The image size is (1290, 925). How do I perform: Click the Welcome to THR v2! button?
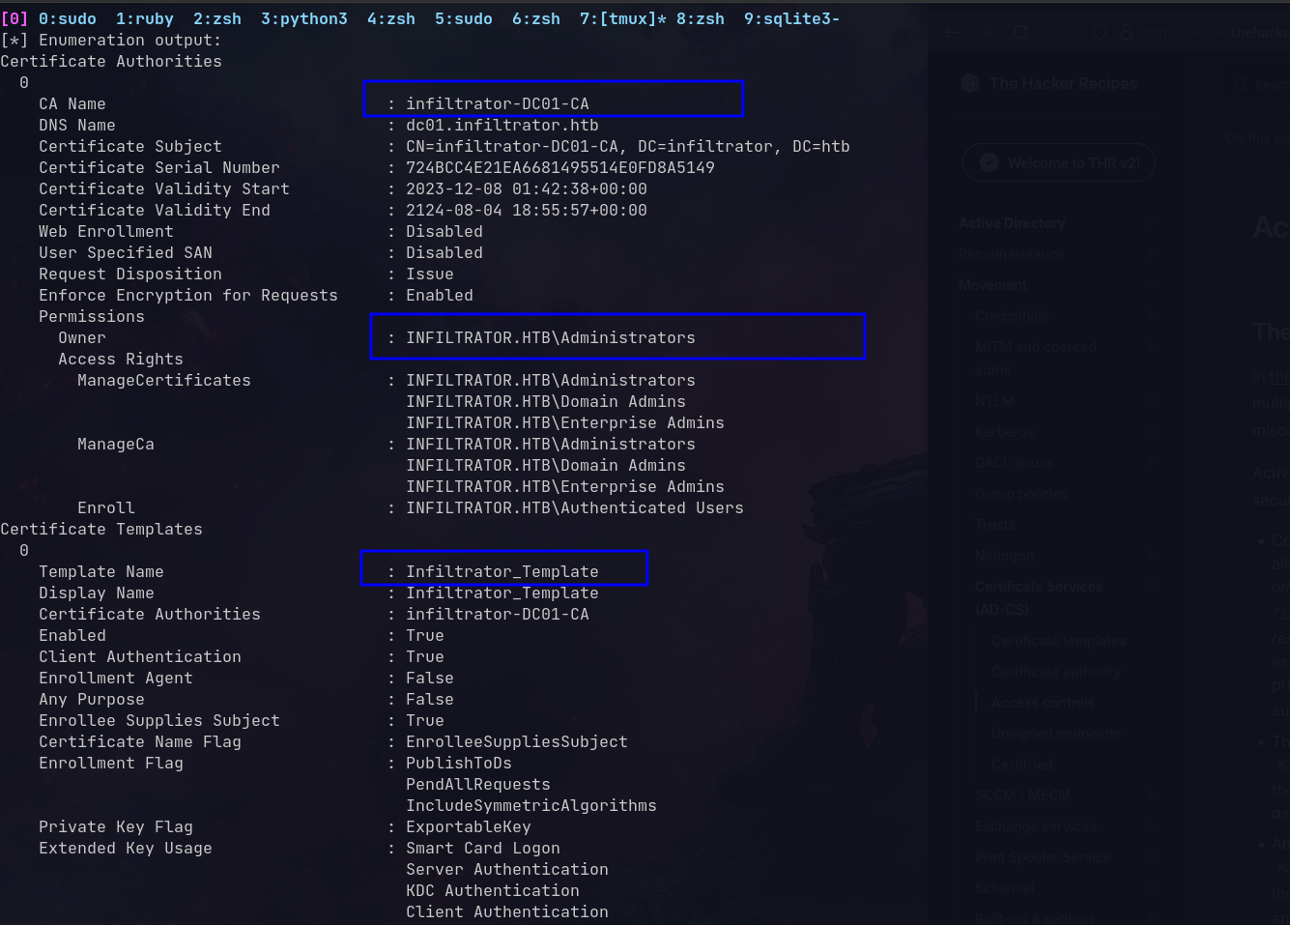coord(1059,162)
